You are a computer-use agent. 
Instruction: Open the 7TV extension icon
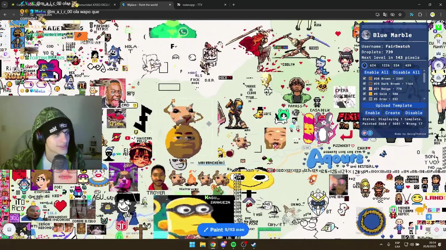coord(412,15)
